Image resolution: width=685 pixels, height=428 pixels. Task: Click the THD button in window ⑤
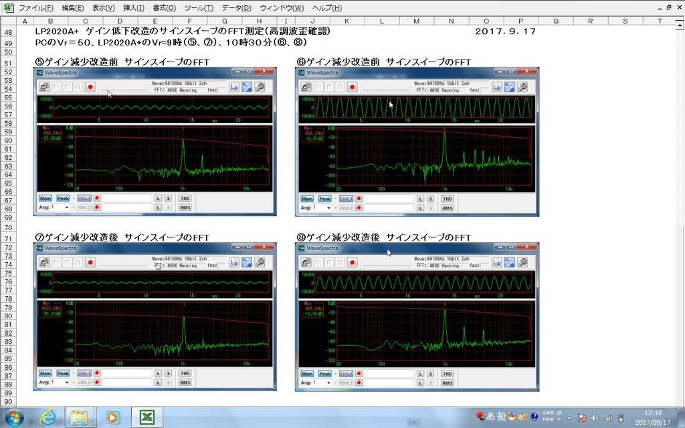(x=185, y=198)
